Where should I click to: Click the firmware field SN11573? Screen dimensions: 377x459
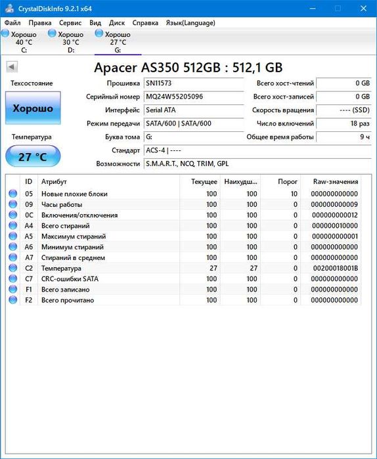point(194,83)
